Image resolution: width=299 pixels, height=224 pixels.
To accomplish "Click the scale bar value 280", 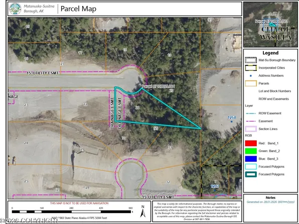I will click(x=72, y=208).
